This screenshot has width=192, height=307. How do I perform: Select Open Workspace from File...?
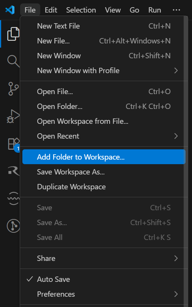click(x=104, y=121)
